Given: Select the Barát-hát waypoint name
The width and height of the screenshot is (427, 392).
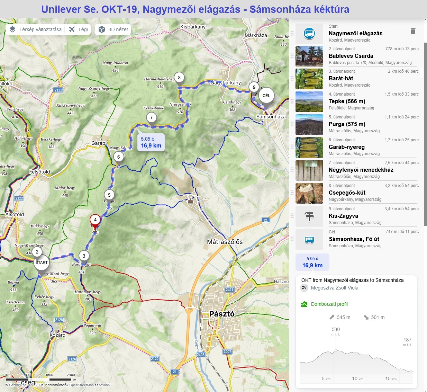Looking at the screenshot, I should [x=341, y=78].
